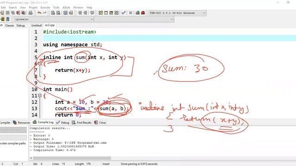Click the Save All toolbar icon
The width and height of the screenshot is (296, 166).
[13, 13]
